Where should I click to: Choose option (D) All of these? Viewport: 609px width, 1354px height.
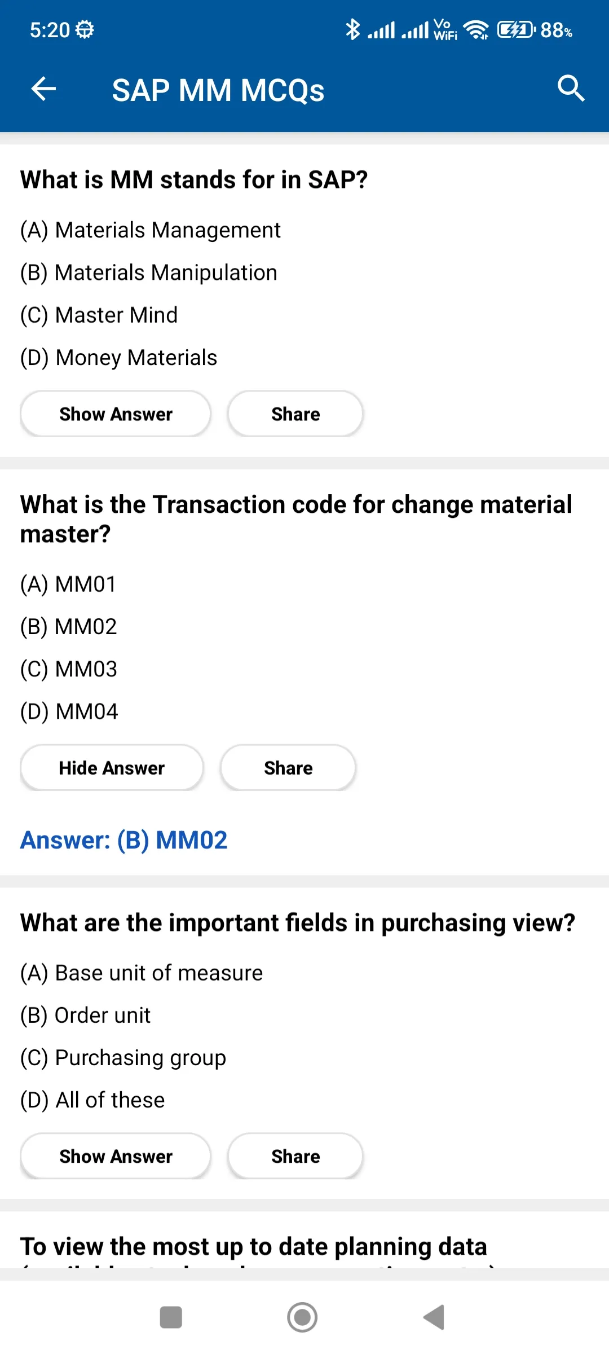tap(92, 1100)
